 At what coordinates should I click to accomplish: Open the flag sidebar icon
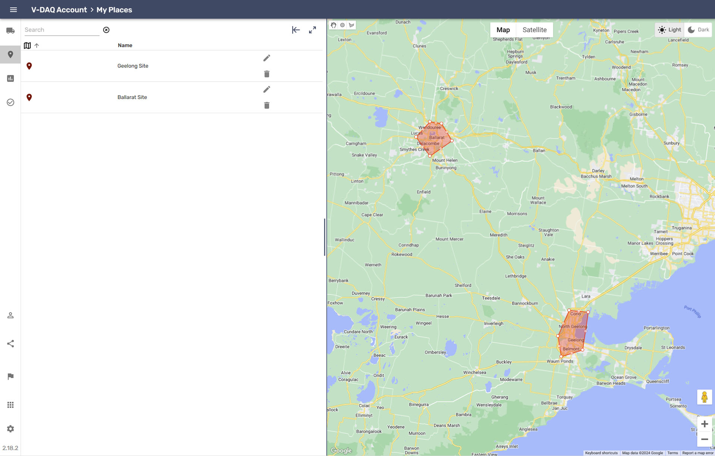(x=10, y=376)
